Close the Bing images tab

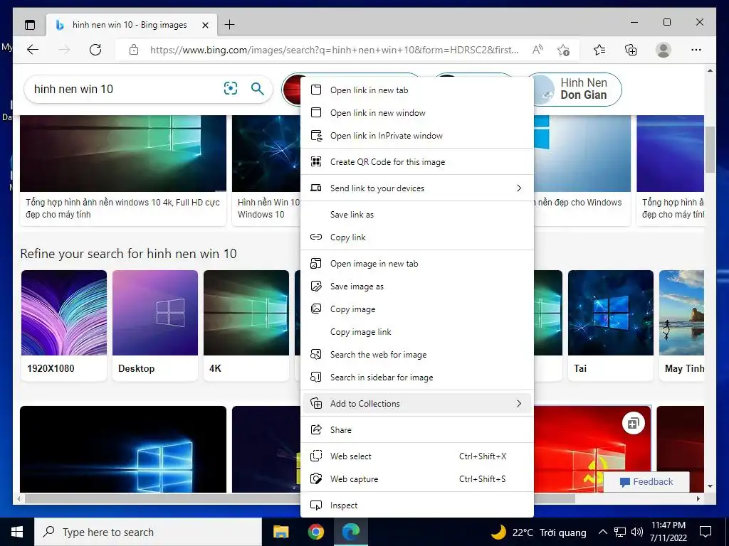tap(206, 25)
